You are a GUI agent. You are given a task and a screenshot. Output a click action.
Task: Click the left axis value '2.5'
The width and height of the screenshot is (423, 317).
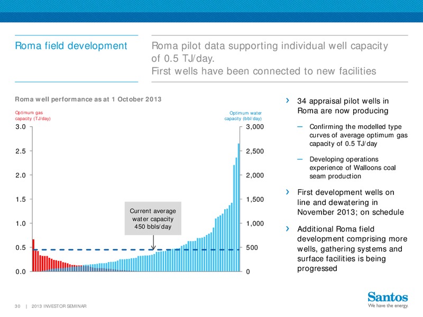[21, 151]
